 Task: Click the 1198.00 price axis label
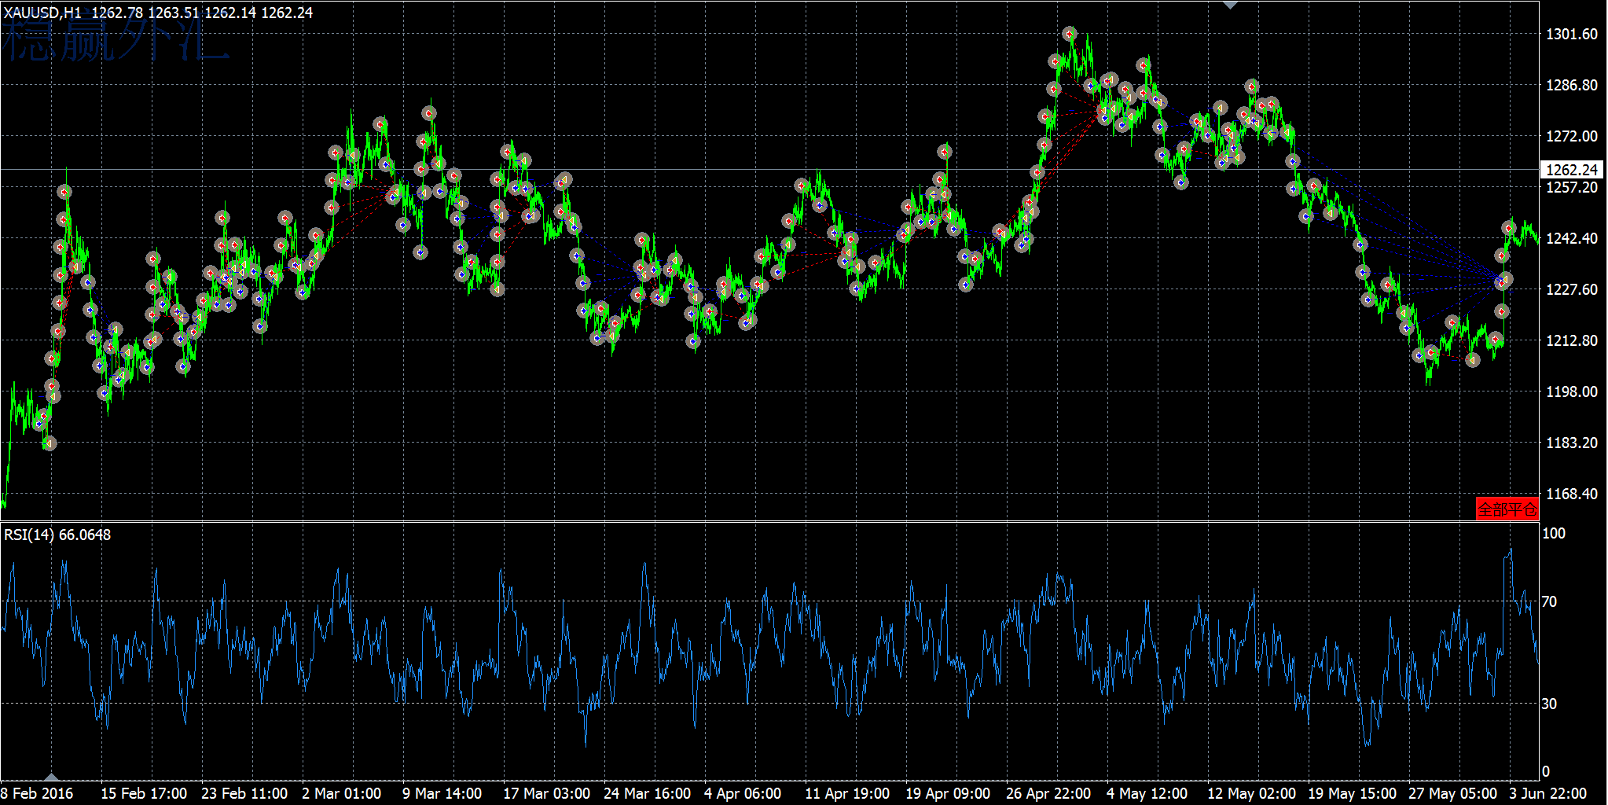coord(1572,391)
